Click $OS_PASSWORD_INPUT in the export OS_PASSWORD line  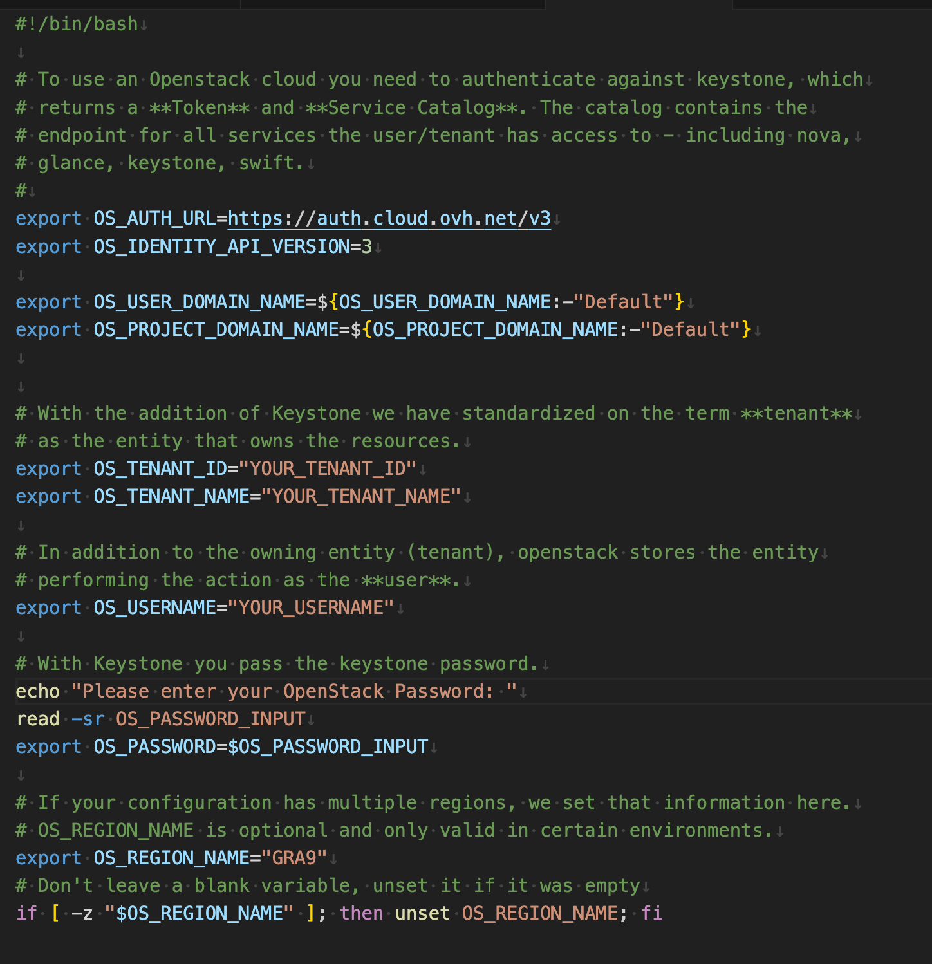click(x=328, y=746)
